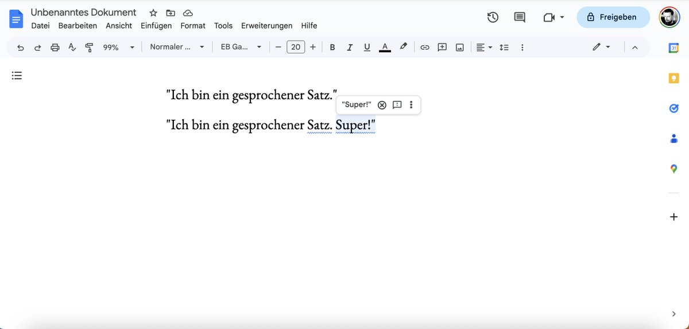The image size is (689, 329).
Task: Open Google Keep side panel
Action: tap(673, 79)
